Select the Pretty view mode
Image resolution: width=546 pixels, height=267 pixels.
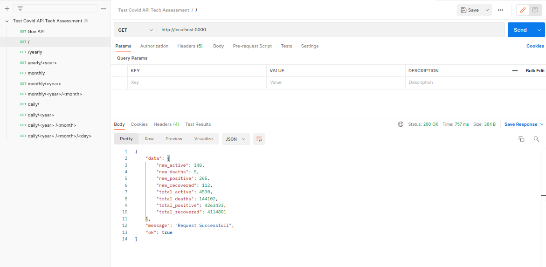[126, 139]
